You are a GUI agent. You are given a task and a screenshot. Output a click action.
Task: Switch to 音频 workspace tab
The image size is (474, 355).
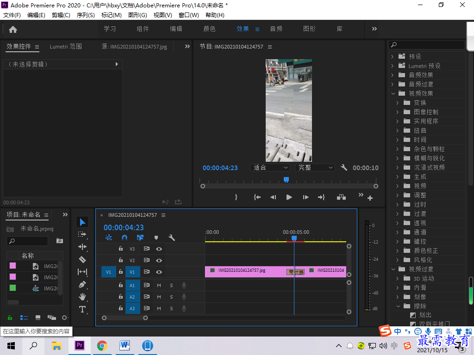(276, 29)
